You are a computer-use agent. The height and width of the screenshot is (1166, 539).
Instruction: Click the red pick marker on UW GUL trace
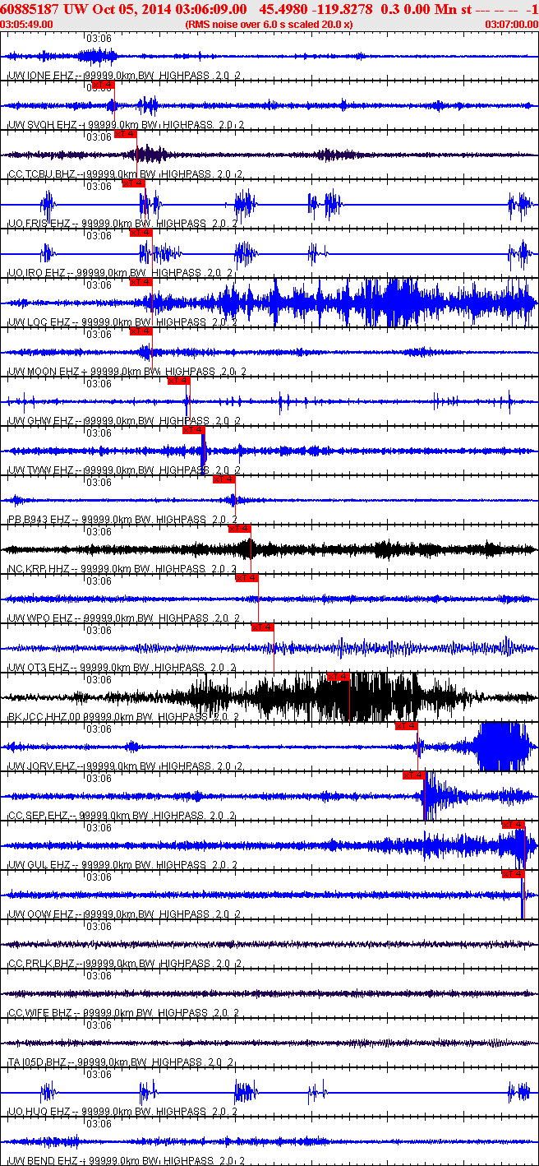pos(513,825)
